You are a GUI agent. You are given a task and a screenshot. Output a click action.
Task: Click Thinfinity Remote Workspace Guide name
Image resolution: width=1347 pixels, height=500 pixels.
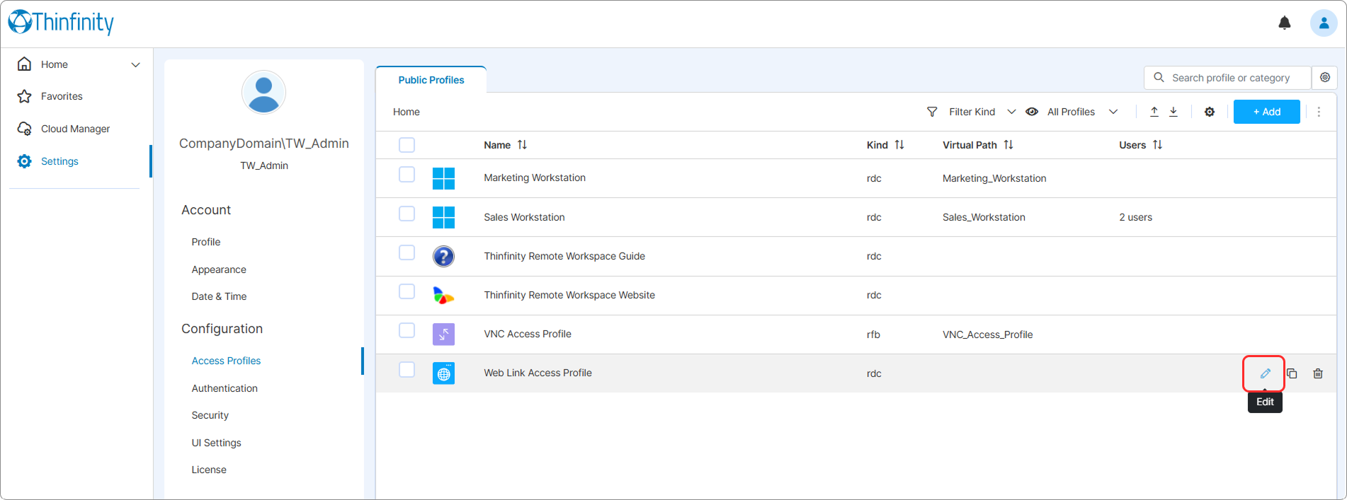pos(564,256)
